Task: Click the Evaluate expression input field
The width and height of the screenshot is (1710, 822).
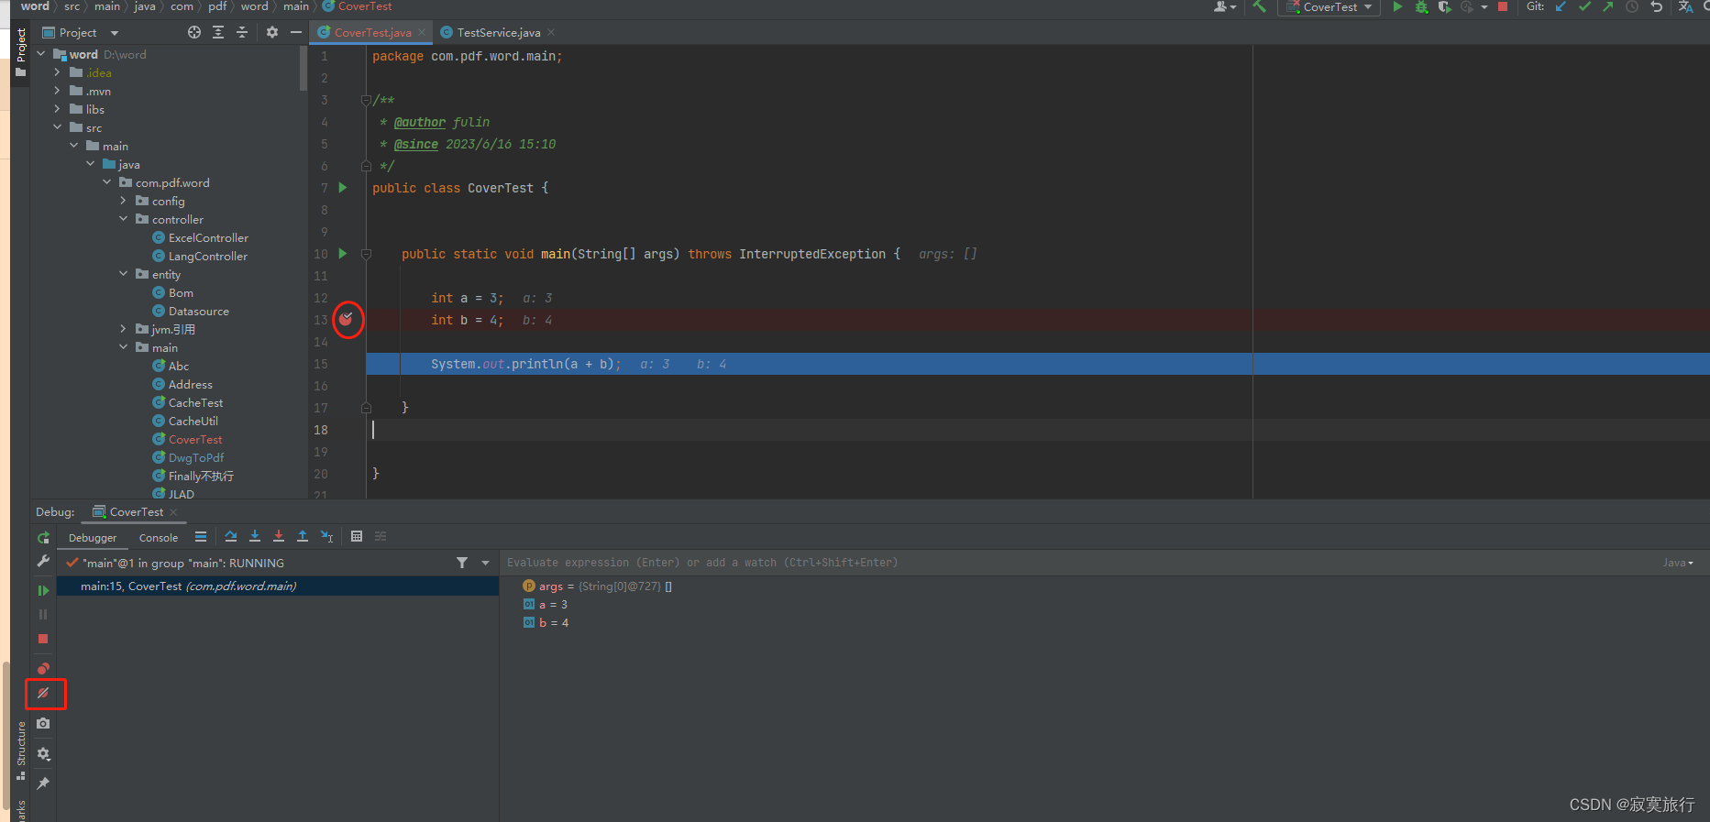Action: pos(1082,563)
